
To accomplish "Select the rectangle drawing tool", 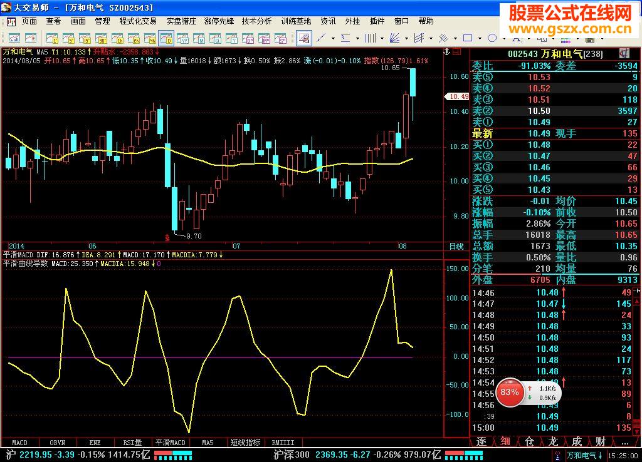I will pyautogui.click(x=468, y=38).
